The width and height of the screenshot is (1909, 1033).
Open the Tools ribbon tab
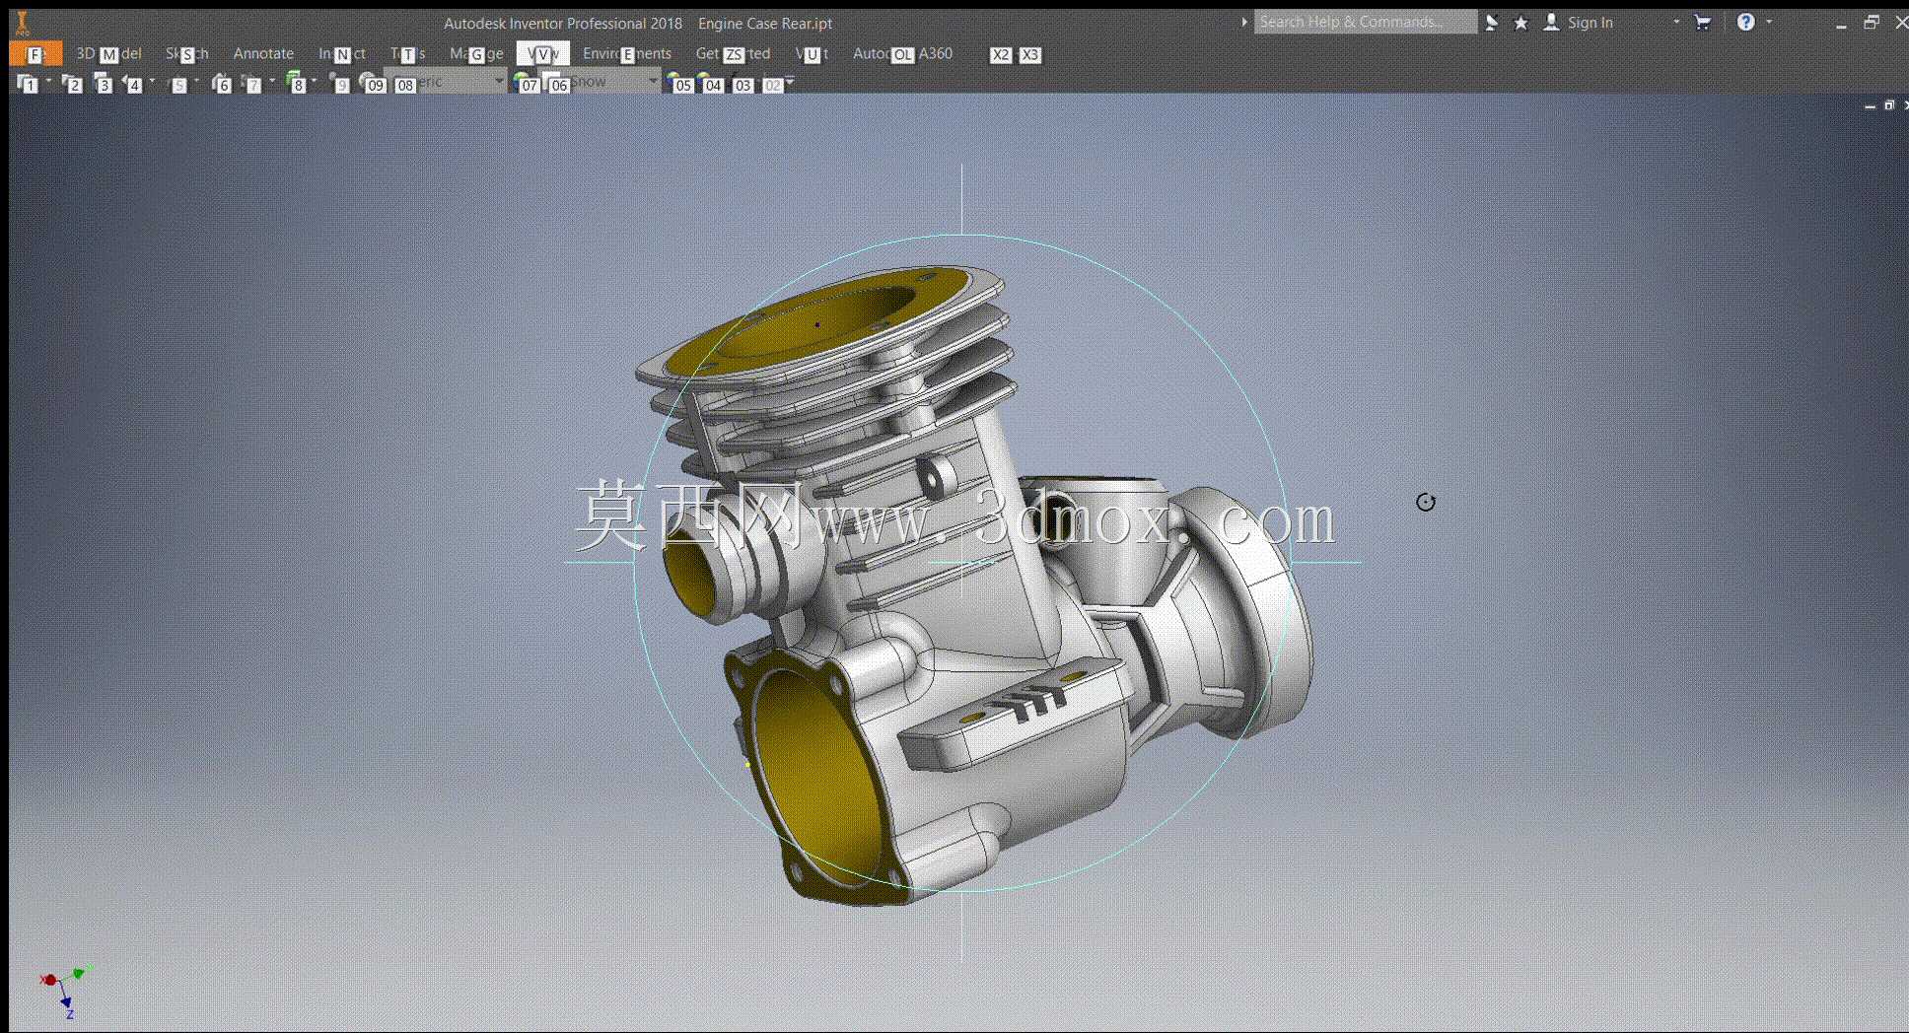click(407, 53)
